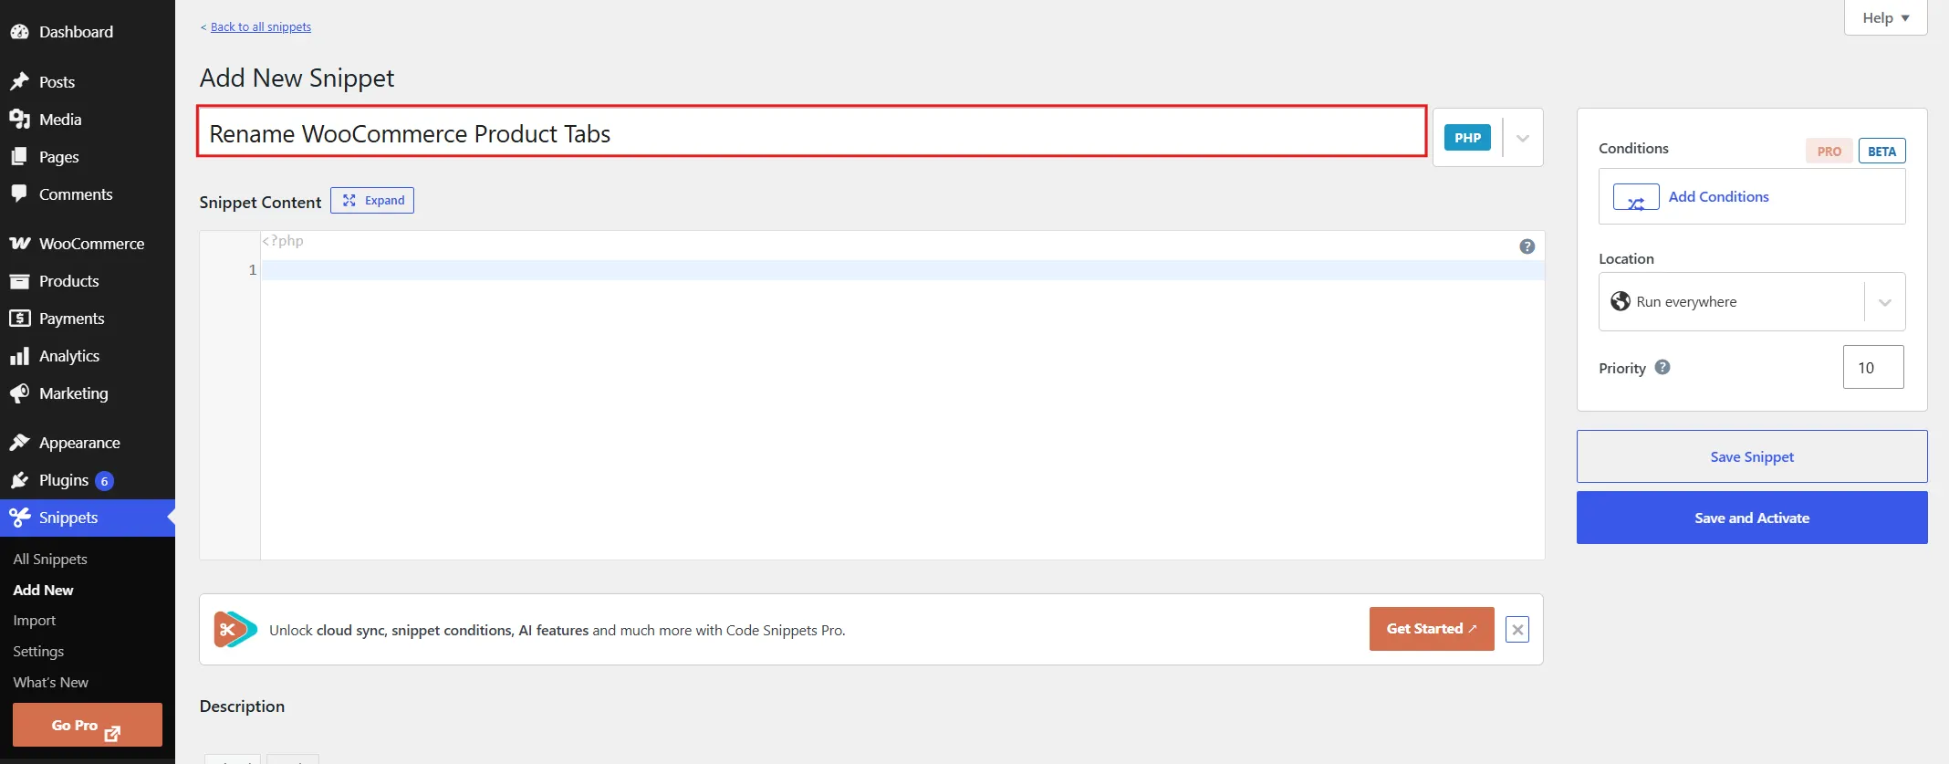
Task: Click Add Conditions link
Action: click(1718, 196)
